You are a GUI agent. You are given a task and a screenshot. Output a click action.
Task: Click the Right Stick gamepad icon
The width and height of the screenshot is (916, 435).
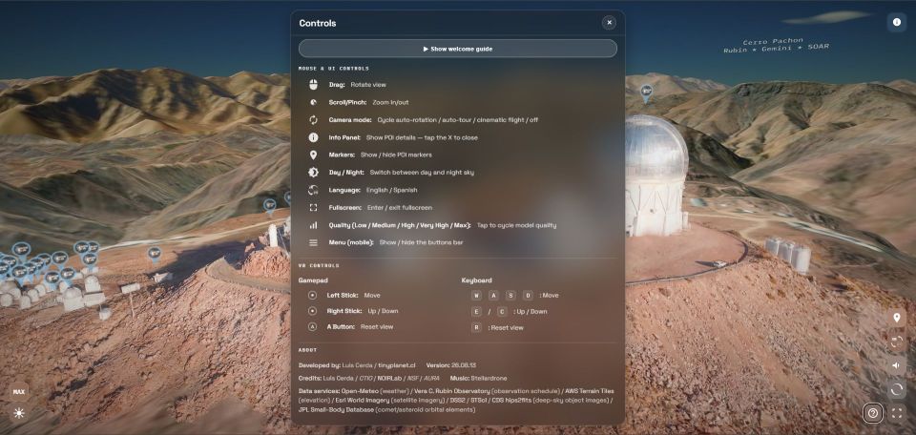313,311
